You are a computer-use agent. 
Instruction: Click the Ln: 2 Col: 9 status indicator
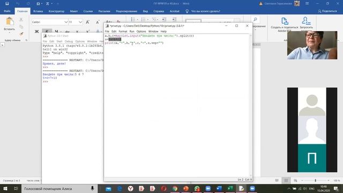(x=244, y=180)
